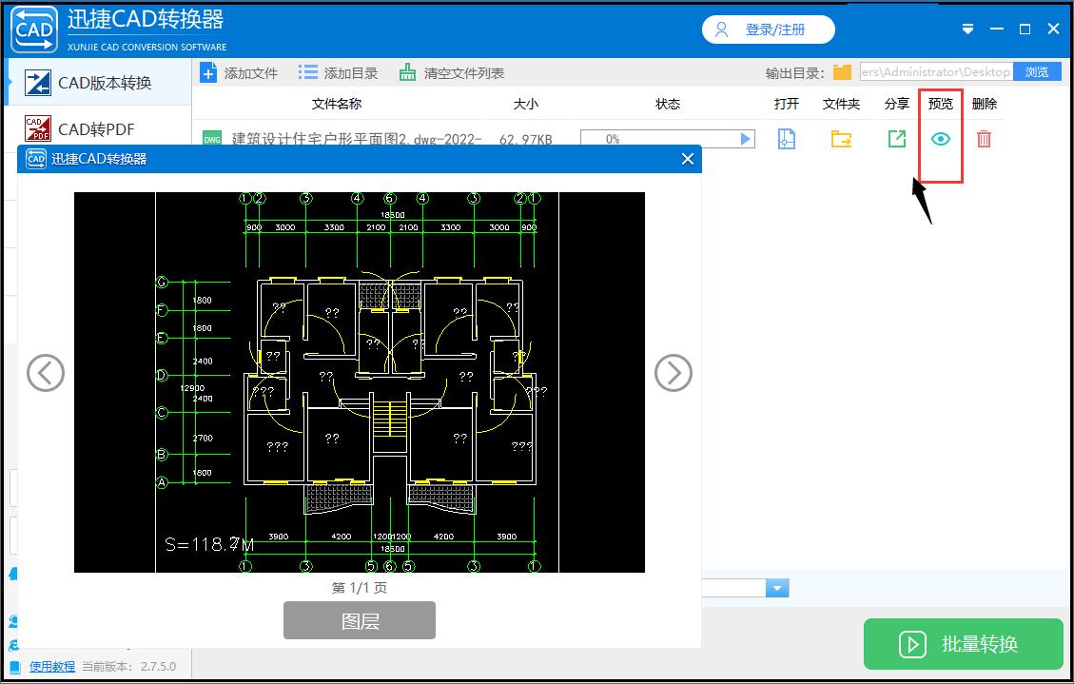Screen dimensions: 1074x684
Task: Click the green share icon
Action: [x=896, y=139]
